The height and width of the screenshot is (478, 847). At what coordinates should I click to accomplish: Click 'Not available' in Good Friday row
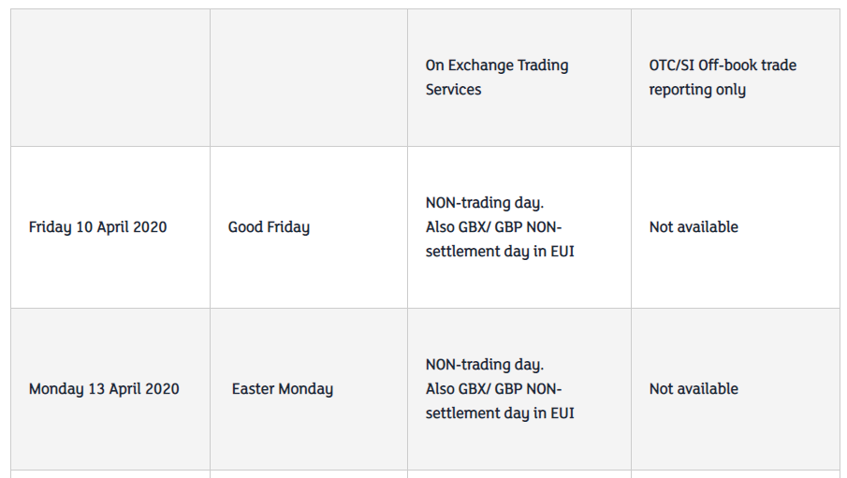click(694, 227)
